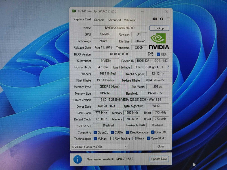Click the Pixel Fillrate value 49.5 GPixel/s

(x=105, y=80)
